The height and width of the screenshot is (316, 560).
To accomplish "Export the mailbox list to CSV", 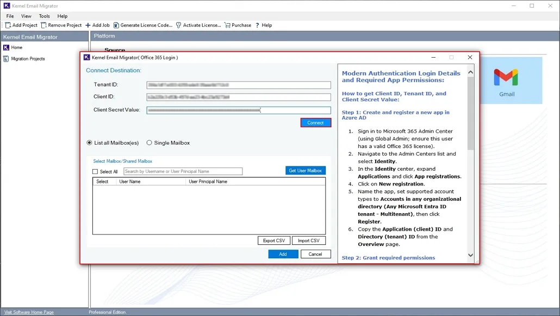I will (x=273, y=240).
